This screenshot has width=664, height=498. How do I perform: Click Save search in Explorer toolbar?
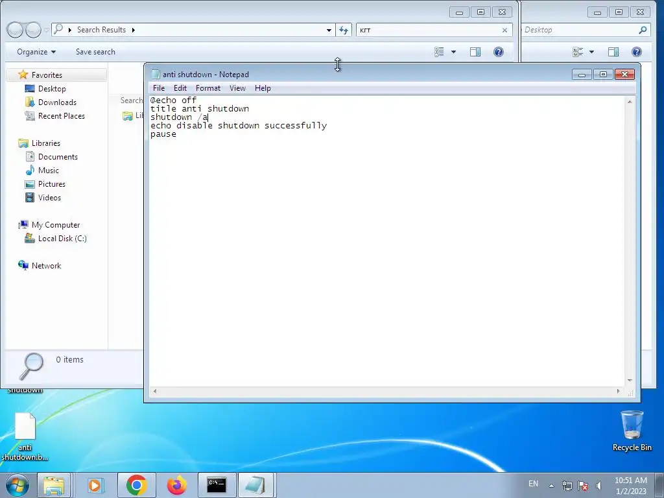(95, 52)
